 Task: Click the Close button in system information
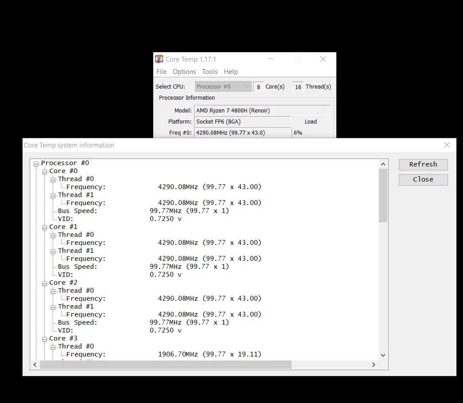point(423,179)
